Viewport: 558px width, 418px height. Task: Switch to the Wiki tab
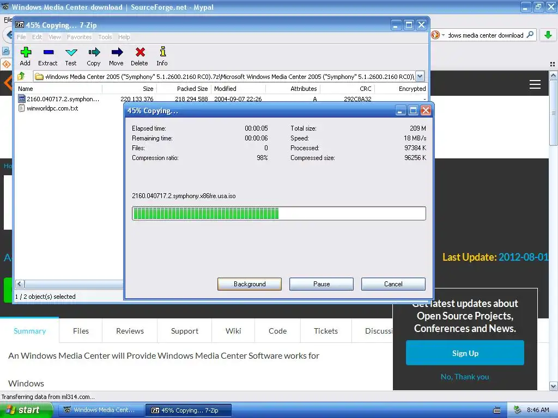pos(233,331)
